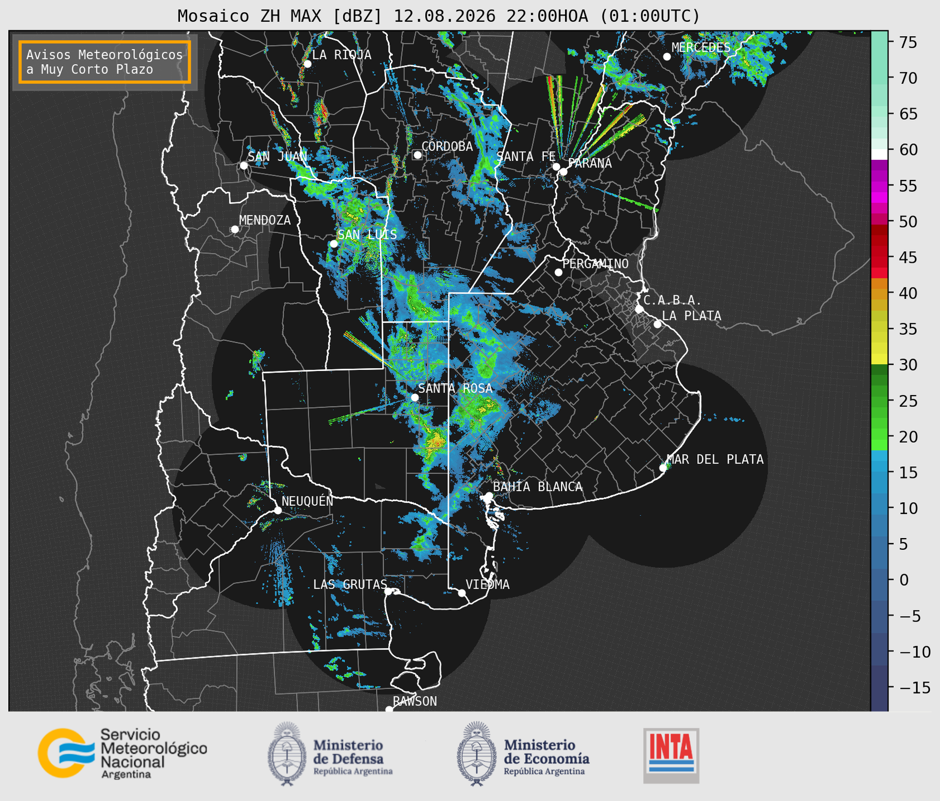This screenshot has height=801, width=940.
Task: Click the 60 dBZ white band on color scale
Action: (879, 154)
